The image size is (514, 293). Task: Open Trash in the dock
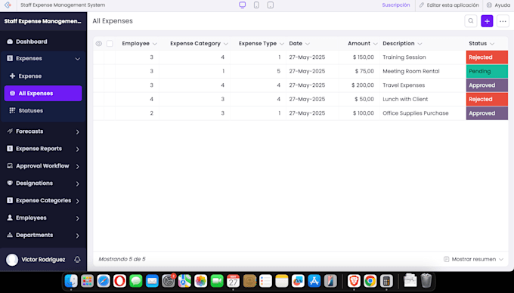[426, 281]
